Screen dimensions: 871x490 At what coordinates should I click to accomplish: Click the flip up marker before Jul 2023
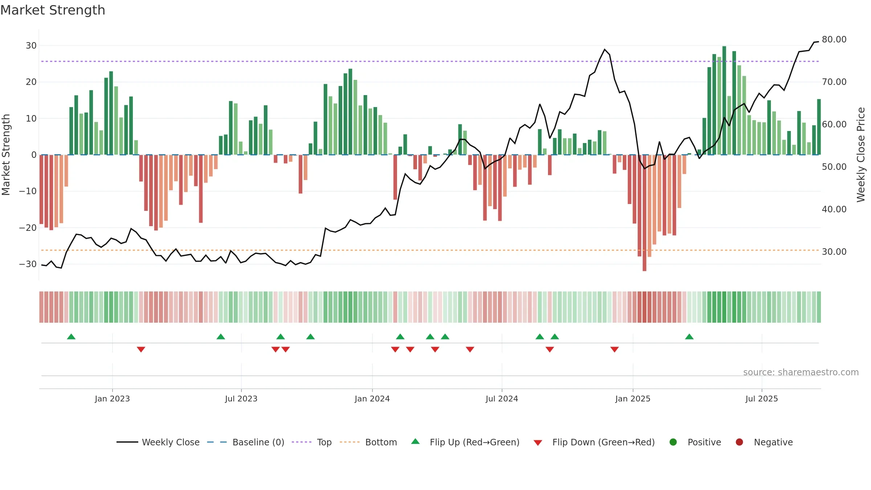click(x=221, y=336)
